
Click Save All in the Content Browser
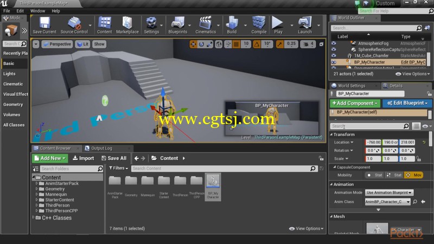click(x=114, y=158)
